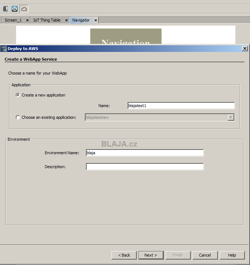Click the Cancel button
Screen dimensions: 250x265
pyautogui.click(x=205, y=255)
